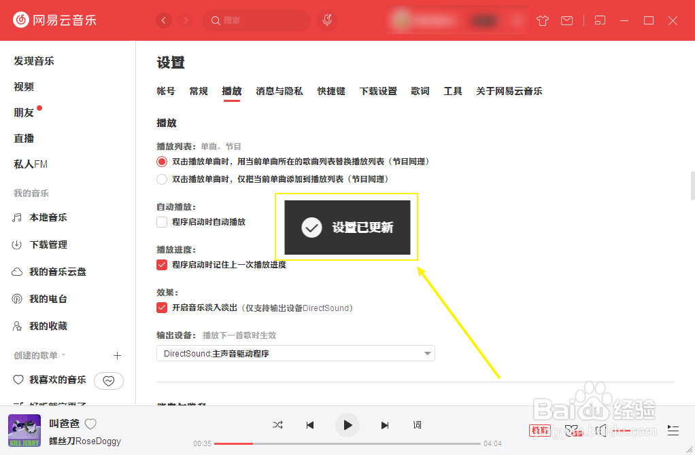
Task: Change sound quality 极高 button
Action: tap(540, 431)
